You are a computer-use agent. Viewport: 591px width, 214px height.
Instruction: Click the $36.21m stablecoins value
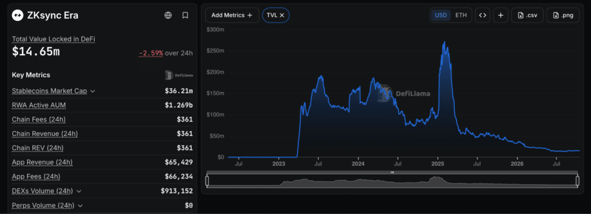click(x=179, y=91)
